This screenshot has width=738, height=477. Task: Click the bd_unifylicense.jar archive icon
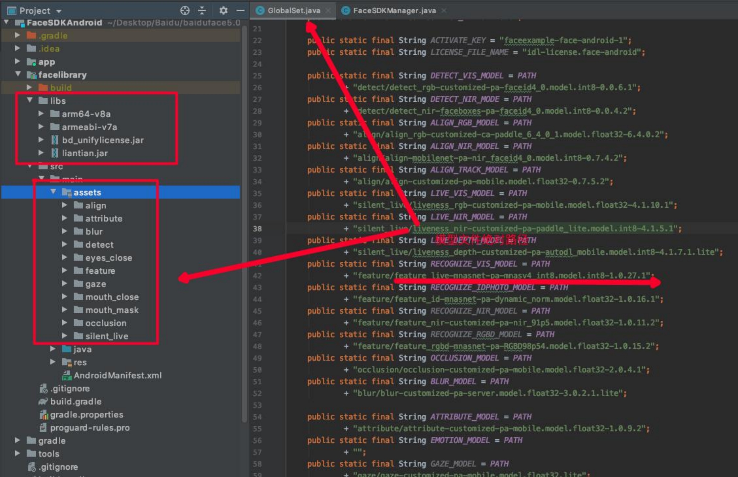(55, 140)
